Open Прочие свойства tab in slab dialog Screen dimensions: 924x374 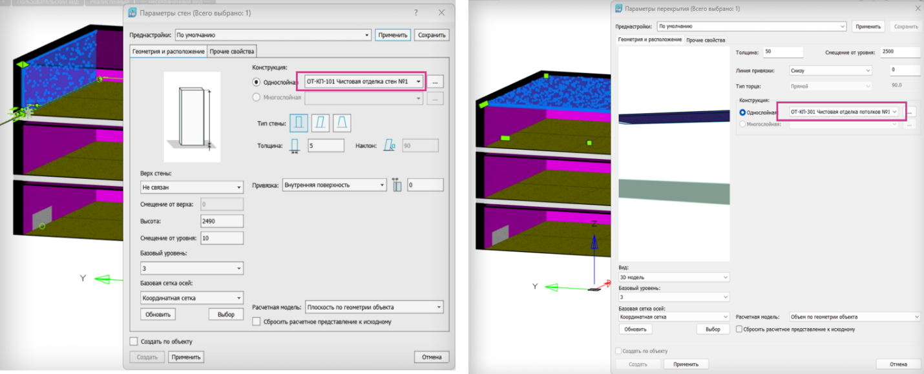pyautogui.click(x=706, y=40)
